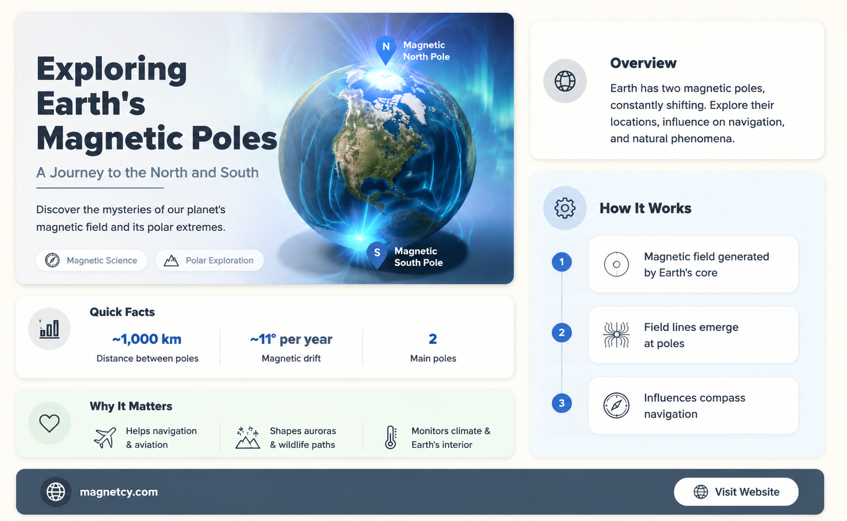Click the Magnetic drift label
Image resolution: width=847 pixels, height=521 pixels.
[291, 358]
